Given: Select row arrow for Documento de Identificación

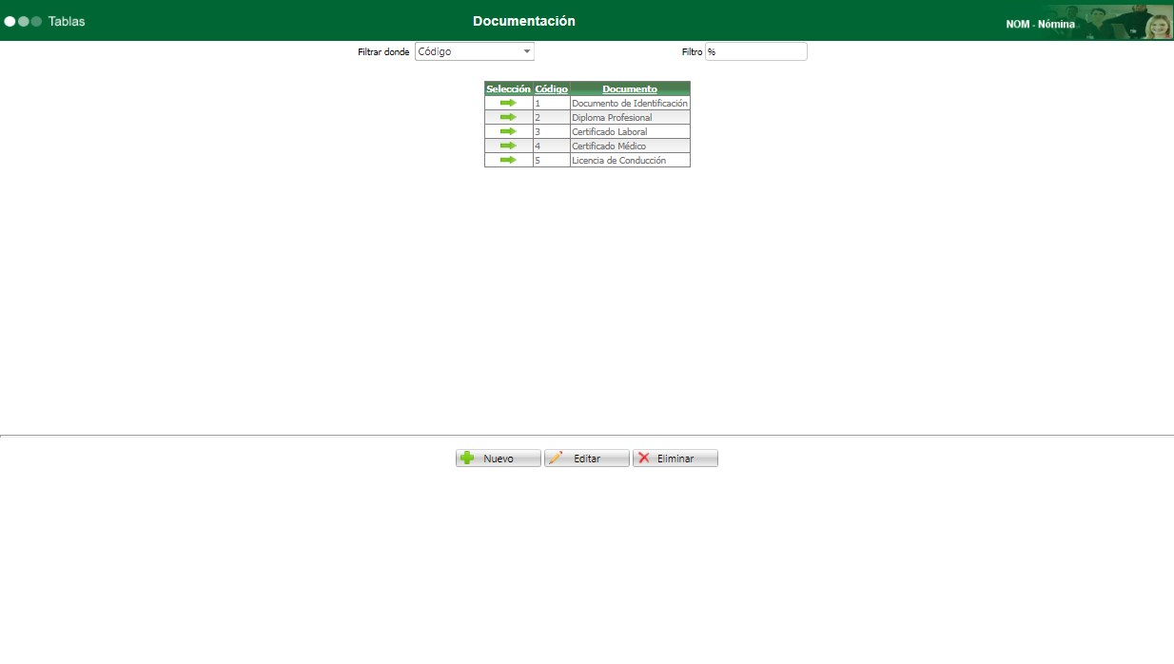Looking at the screenshot, I should [x=508, y=103].
